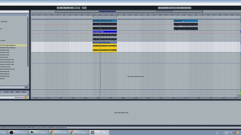Click the arrangement overview bar
This screenshot has height=135, width=241.
[129, 12]
